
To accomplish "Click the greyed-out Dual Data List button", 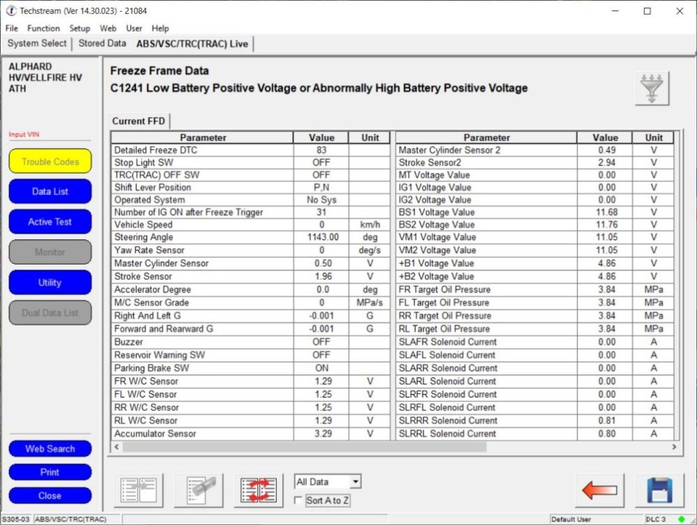I will [x=50, y=313].
